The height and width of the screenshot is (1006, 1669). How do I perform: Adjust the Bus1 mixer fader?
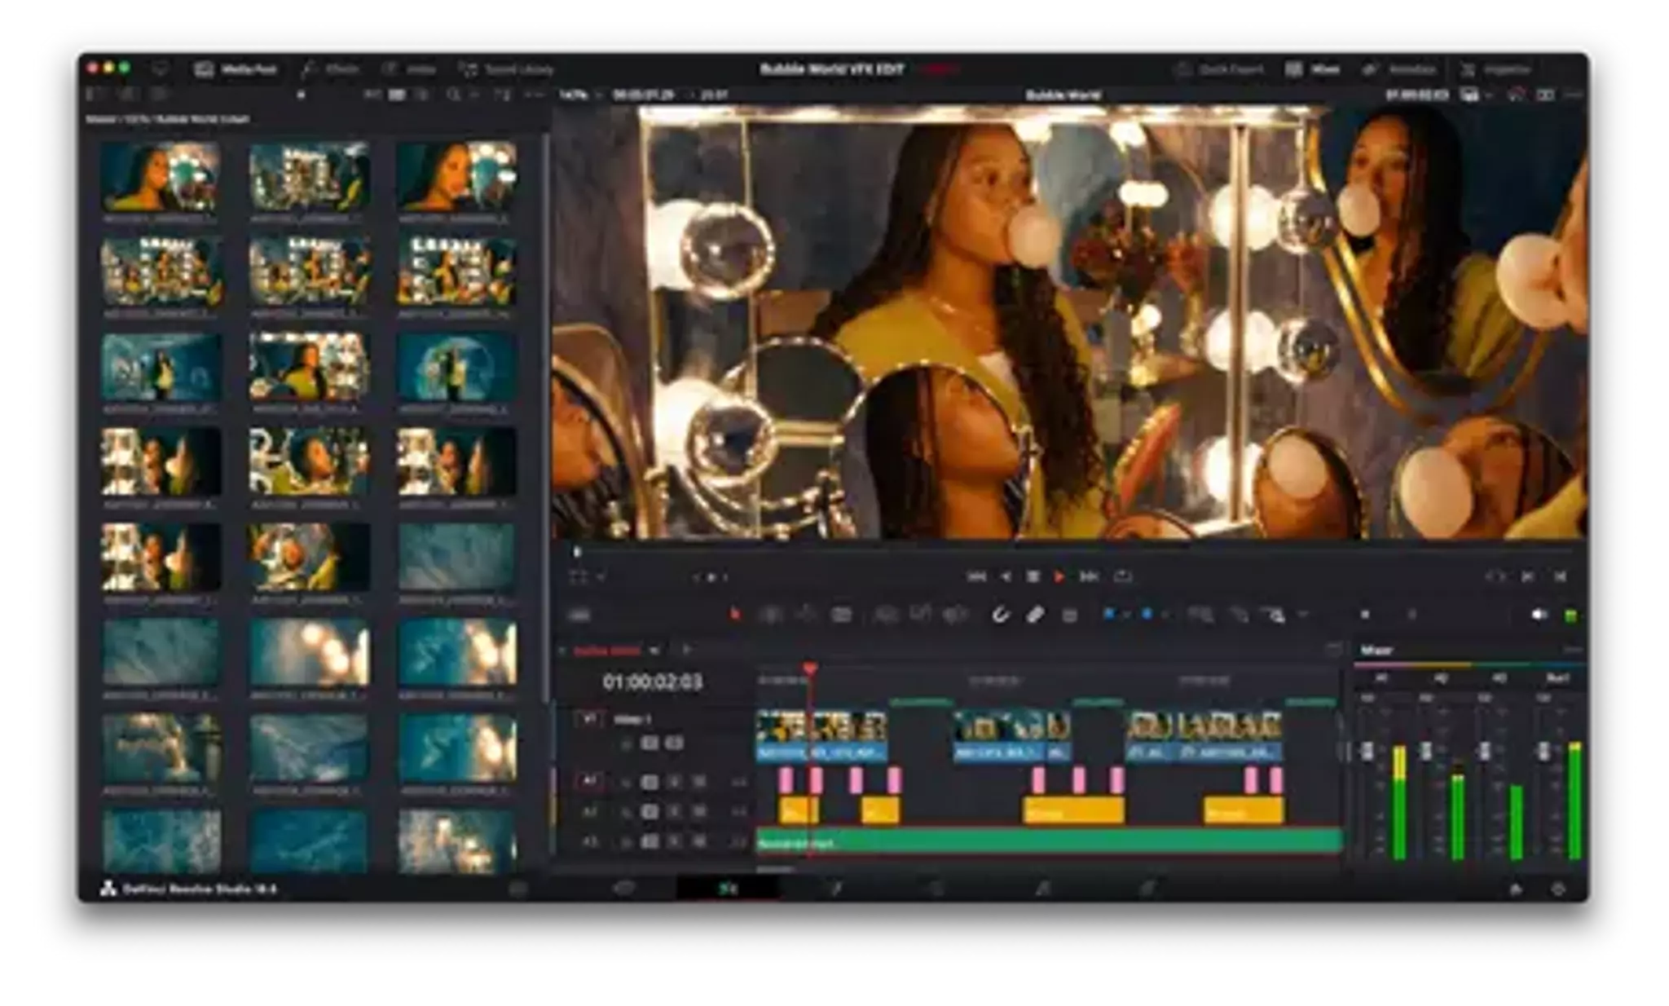1543,751
